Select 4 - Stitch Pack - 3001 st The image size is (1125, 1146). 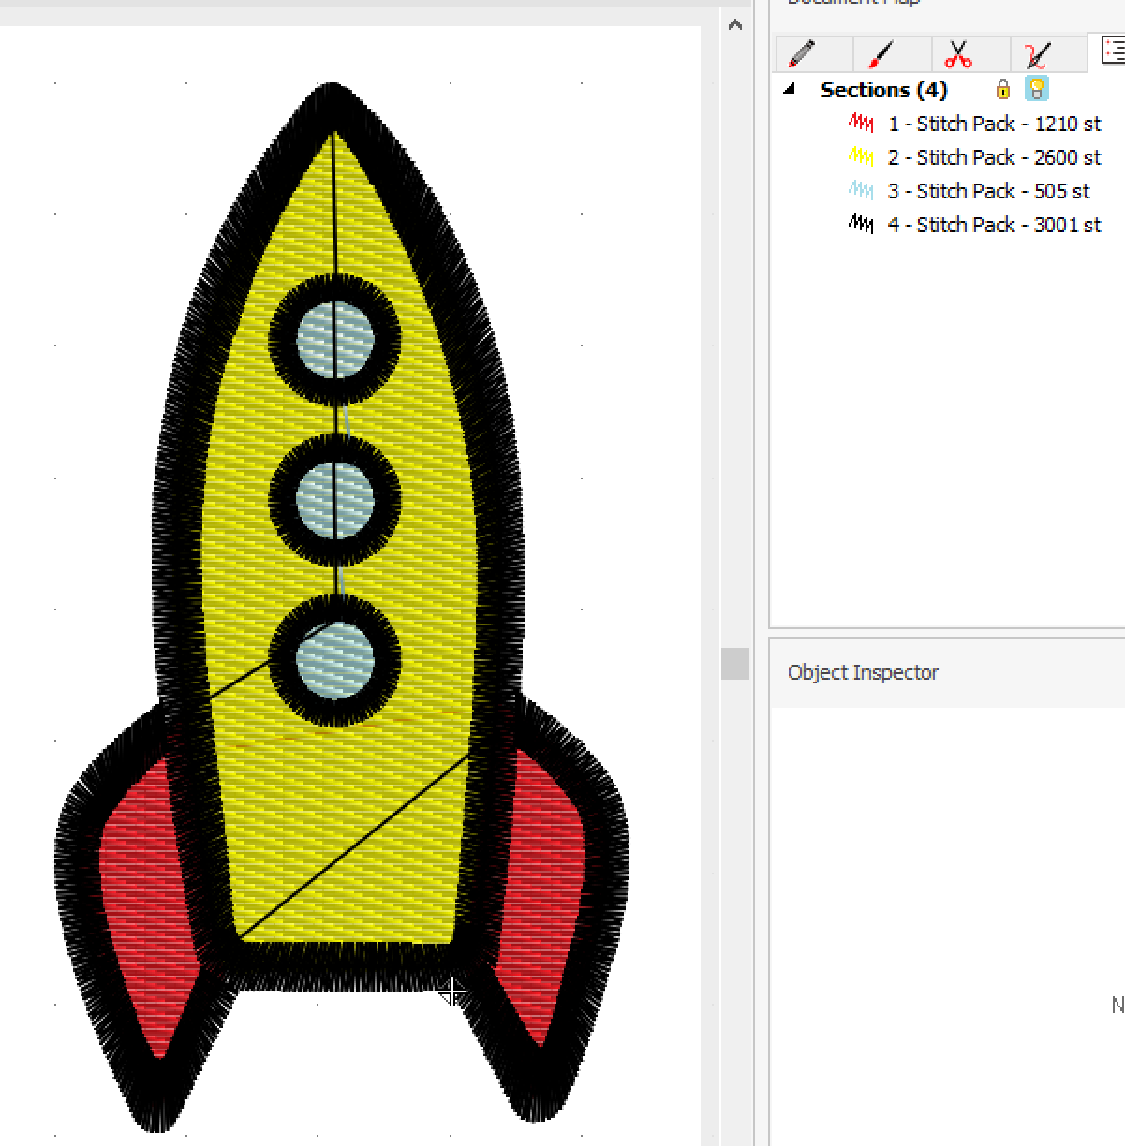pyautogui.click(x=994, y=225)
